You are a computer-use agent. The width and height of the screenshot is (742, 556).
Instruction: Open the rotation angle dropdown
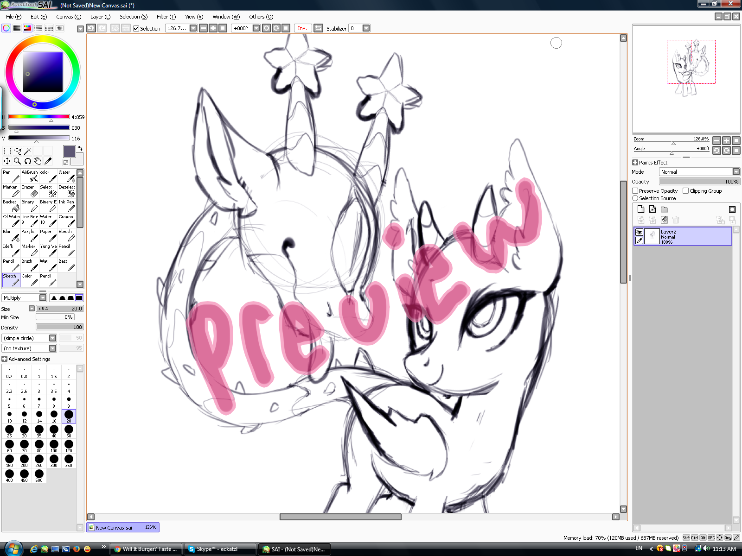click(256, 28)
